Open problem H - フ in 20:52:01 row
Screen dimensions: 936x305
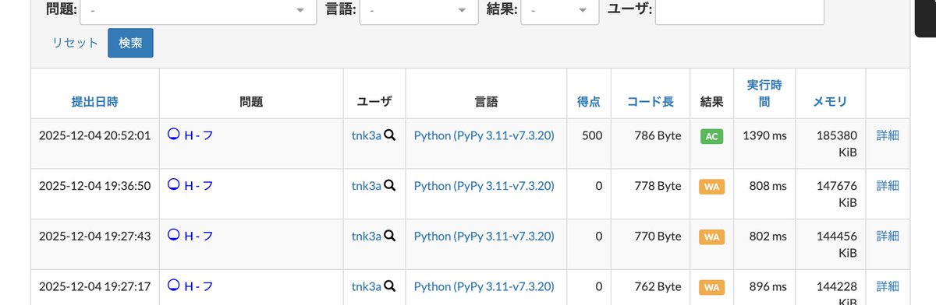[x=199, y=135]
